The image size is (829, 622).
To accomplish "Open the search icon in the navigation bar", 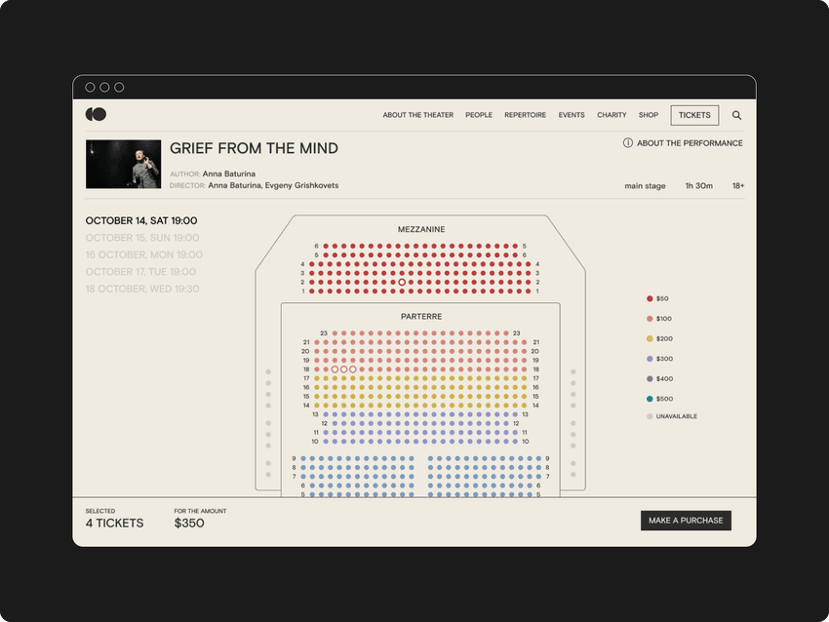I will (x=736, y=115).
